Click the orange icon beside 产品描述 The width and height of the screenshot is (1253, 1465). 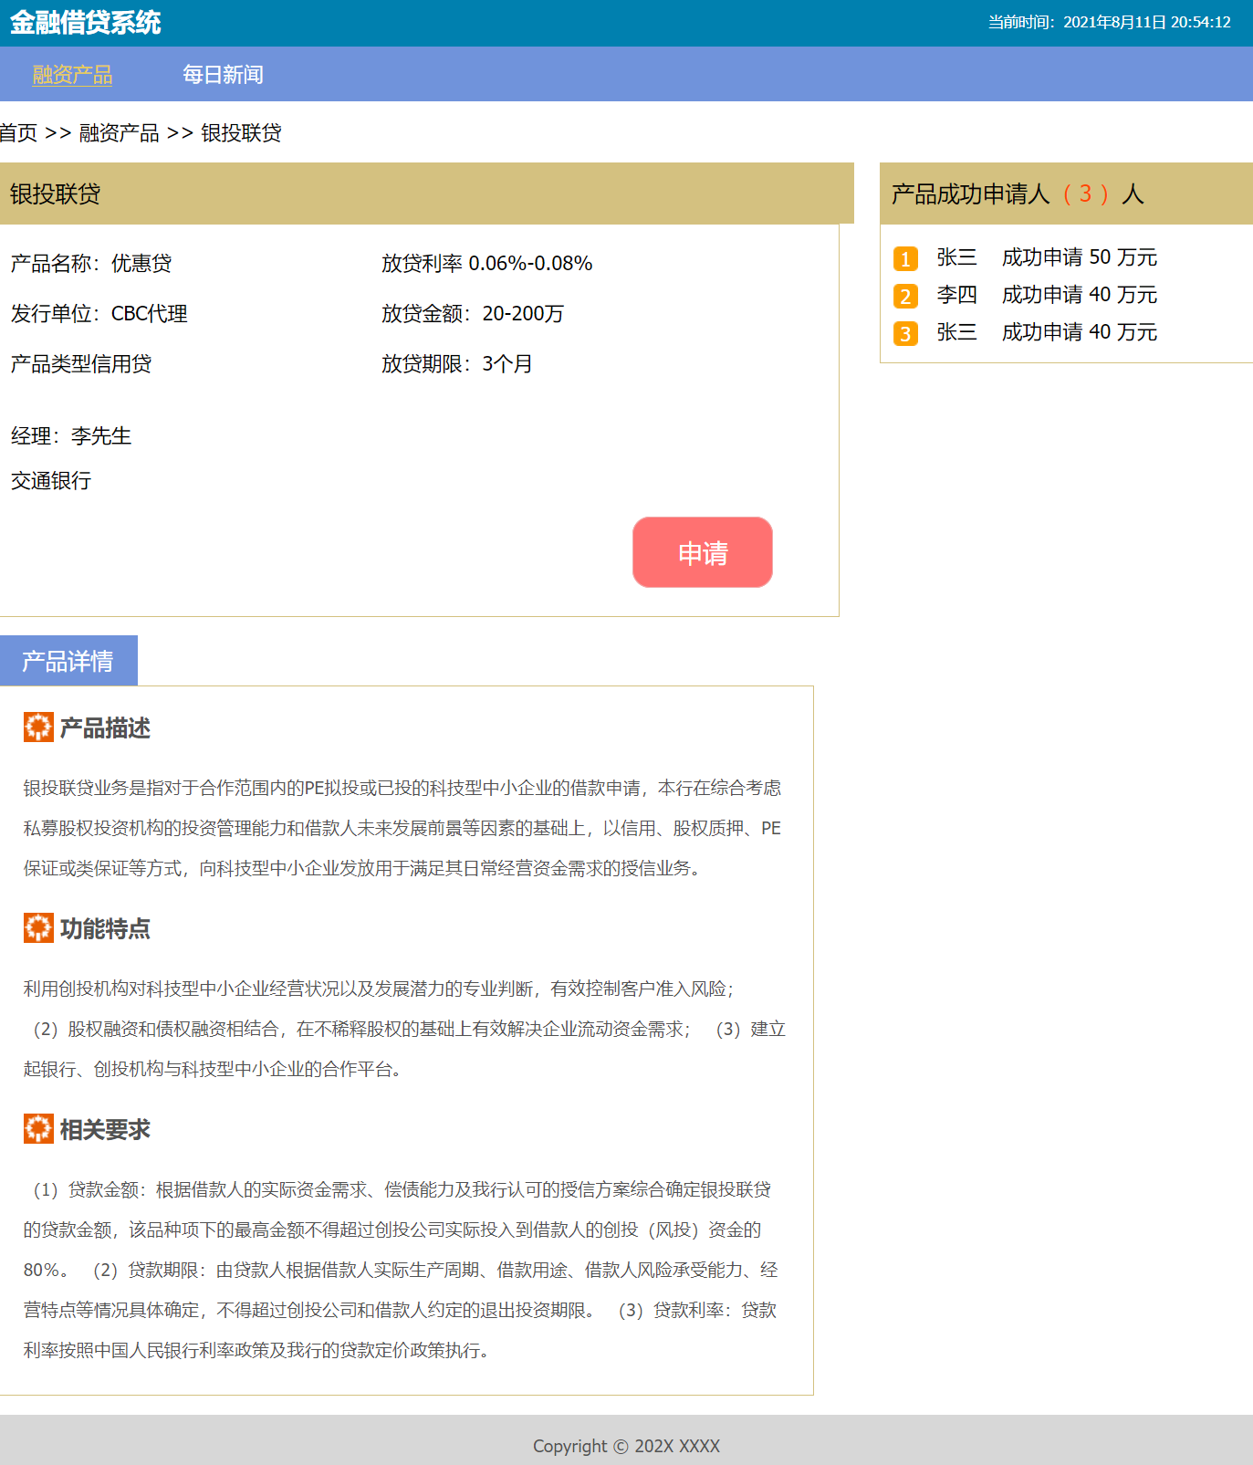point(38,727)
